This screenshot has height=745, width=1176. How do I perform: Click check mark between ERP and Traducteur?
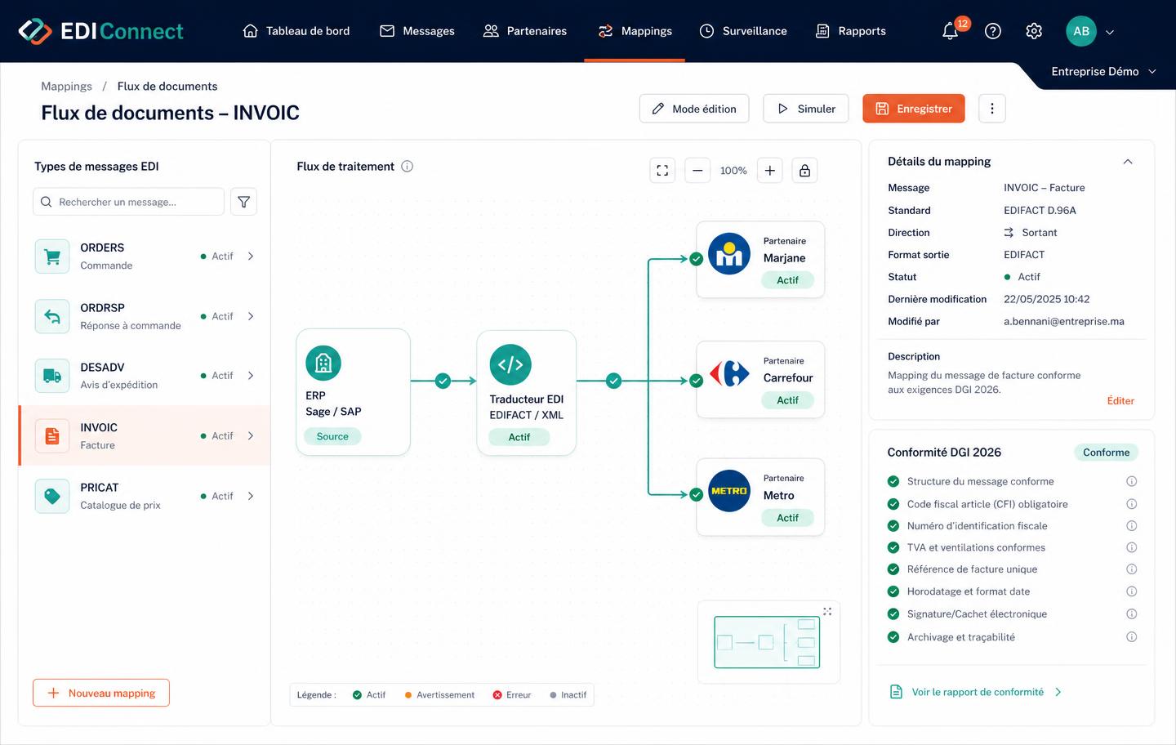point(443,381)
